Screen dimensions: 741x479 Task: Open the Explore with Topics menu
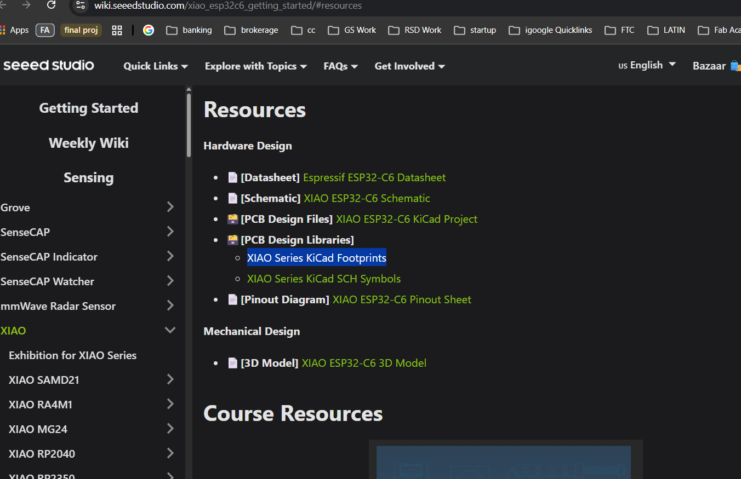[x=255, y=66]
